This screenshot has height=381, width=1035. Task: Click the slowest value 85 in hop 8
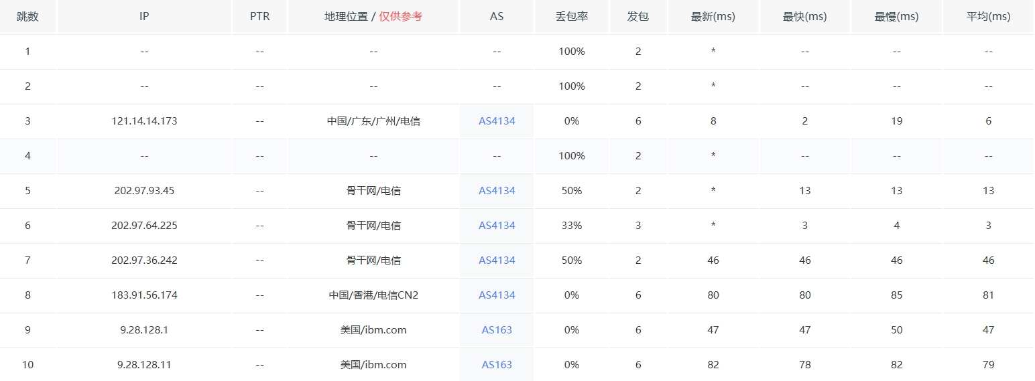coord(897,295)
